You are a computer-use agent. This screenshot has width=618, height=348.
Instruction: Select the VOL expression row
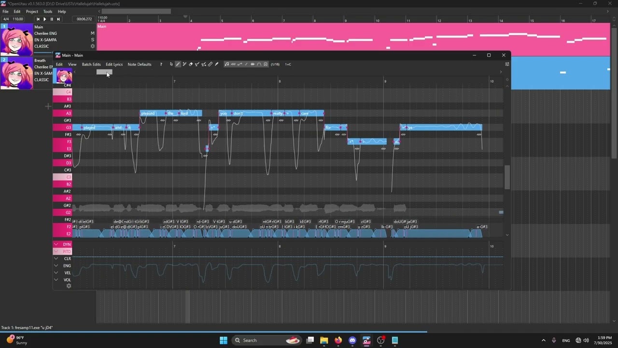click(63, 279)
